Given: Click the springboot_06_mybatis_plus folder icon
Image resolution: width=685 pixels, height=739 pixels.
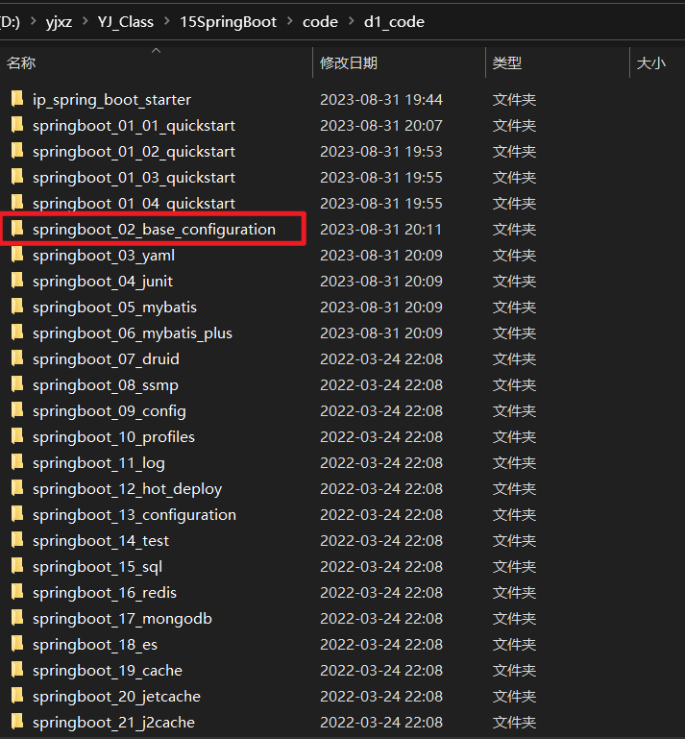Looking at the screenshot, I should coord(17,333).
